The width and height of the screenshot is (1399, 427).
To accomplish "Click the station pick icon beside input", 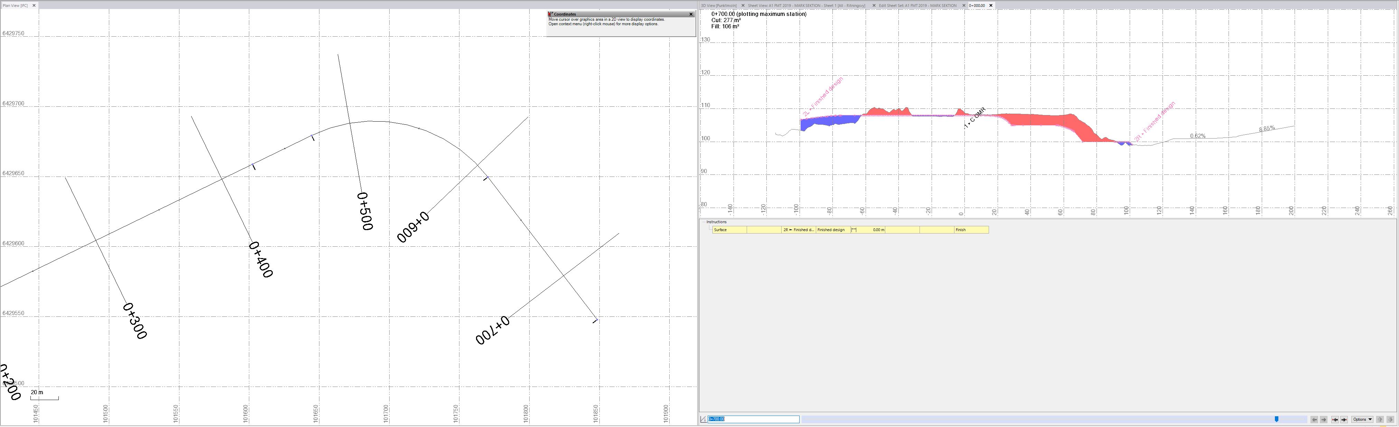I will (x=703, y=419).
